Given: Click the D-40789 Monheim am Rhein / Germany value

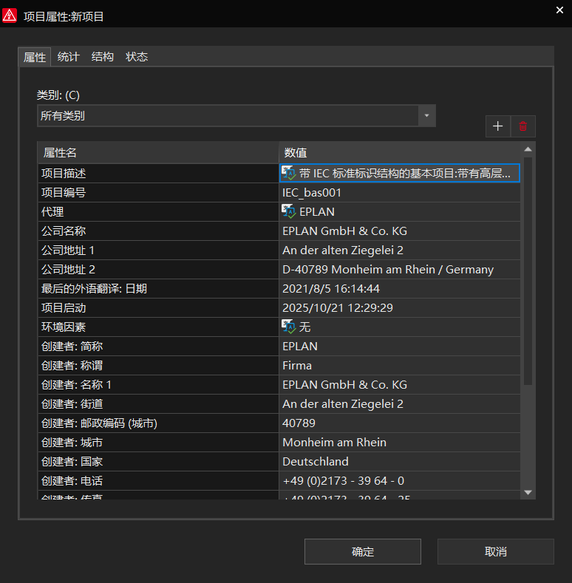Looking at the screenshot, I should 400,269.
